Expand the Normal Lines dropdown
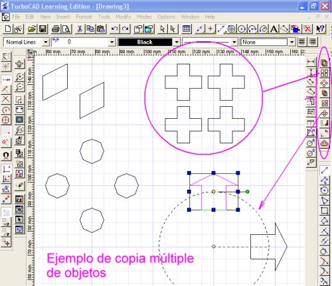332x286 pixels. click(x=46, y=42)
